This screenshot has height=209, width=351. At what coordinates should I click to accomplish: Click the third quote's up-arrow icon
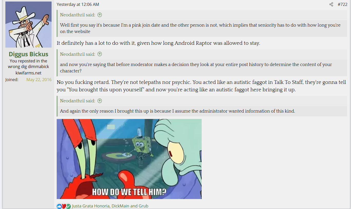(100, 101)
